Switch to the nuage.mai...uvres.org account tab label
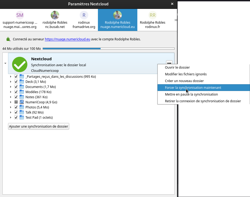The width and height of the screenshot is (250, 197). point(20,27)
